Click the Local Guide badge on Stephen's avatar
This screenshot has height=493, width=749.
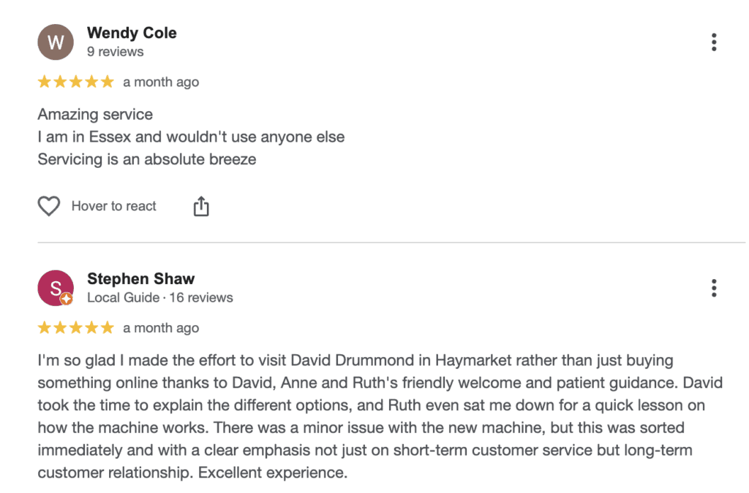pos(67,298)
